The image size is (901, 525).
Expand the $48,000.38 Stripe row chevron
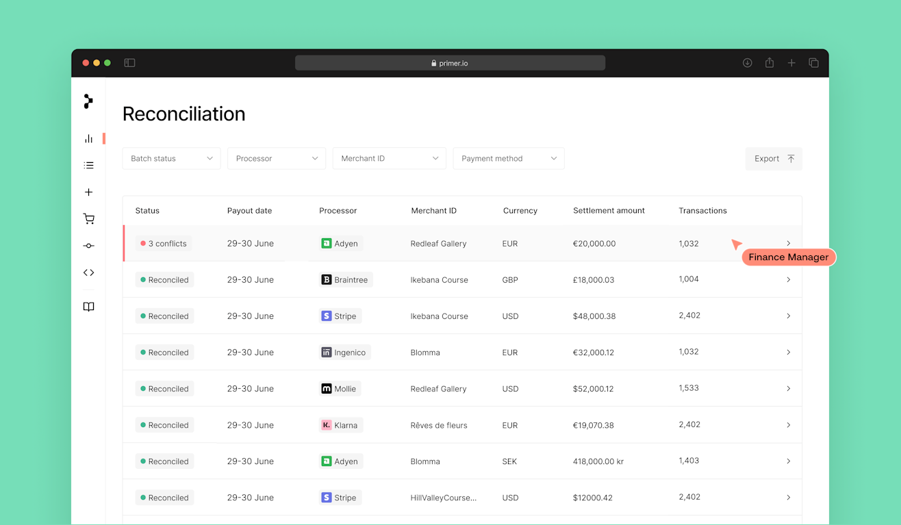click(x=789, y=316)
